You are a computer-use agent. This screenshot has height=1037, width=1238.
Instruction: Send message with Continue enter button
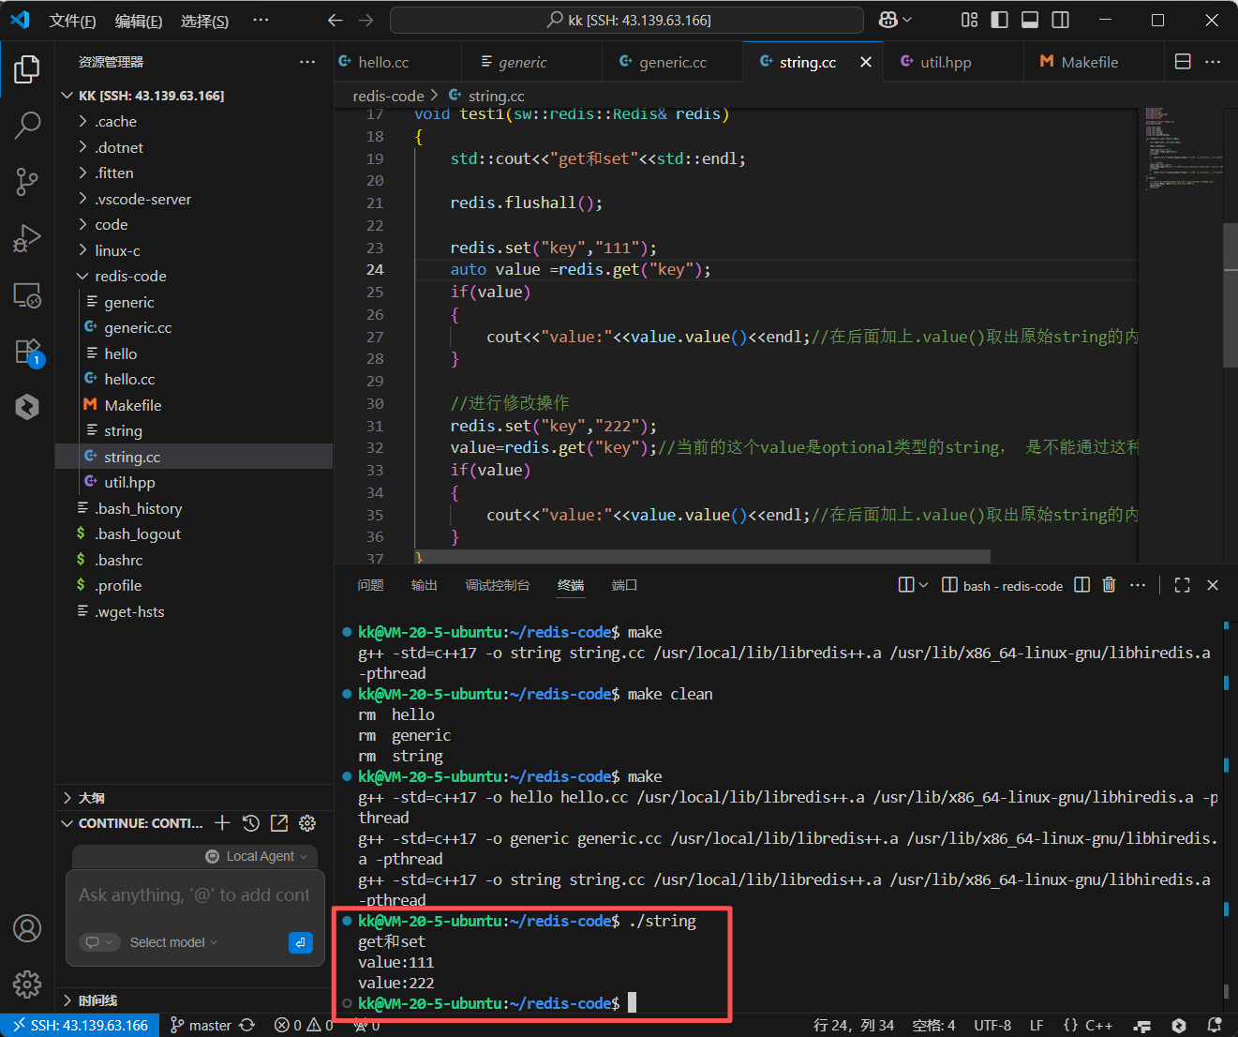(301, 942)
